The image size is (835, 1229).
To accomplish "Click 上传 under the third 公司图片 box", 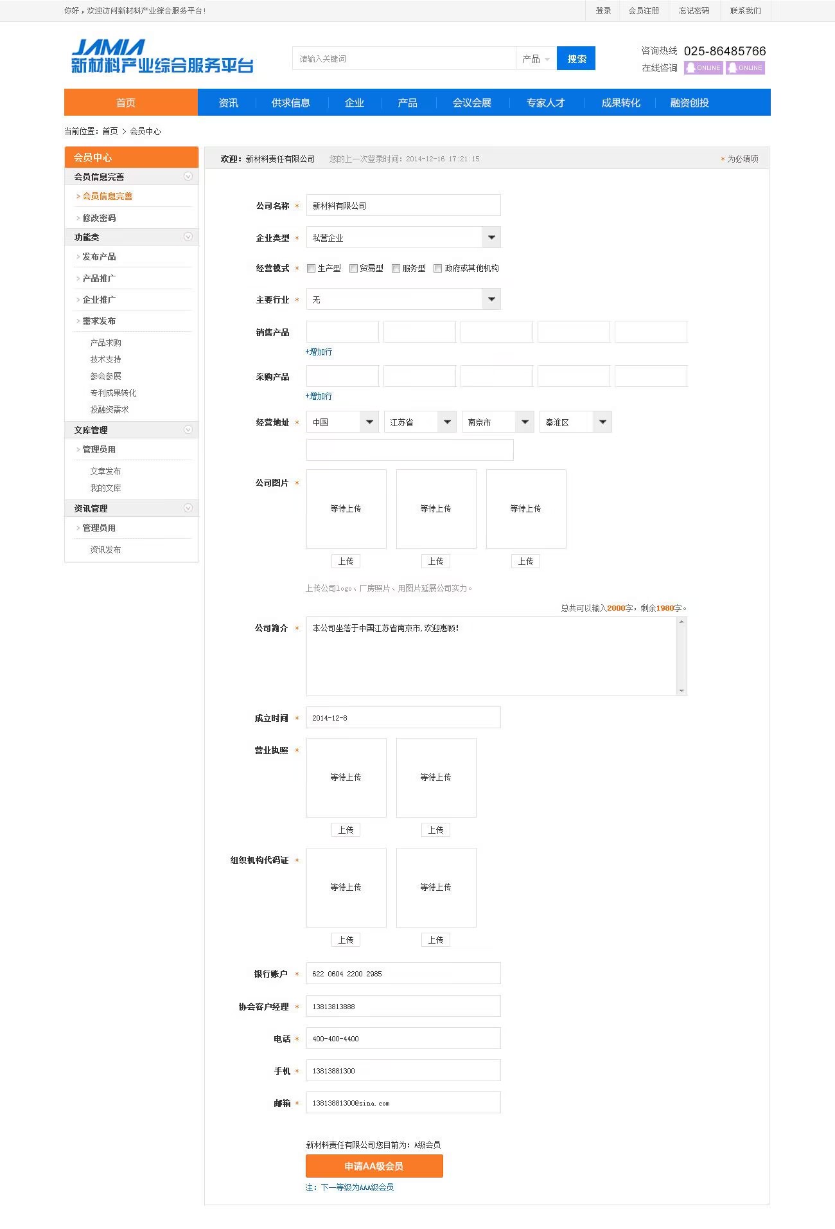I will pos(525,561).
